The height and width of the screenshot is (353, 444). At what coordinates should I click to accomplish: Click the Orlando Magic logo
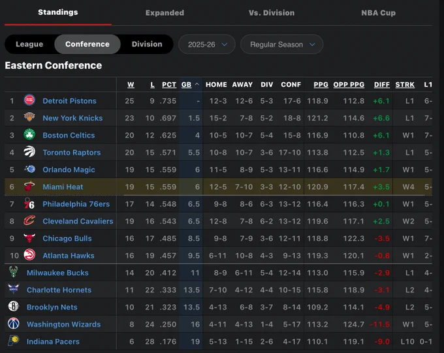29,169
